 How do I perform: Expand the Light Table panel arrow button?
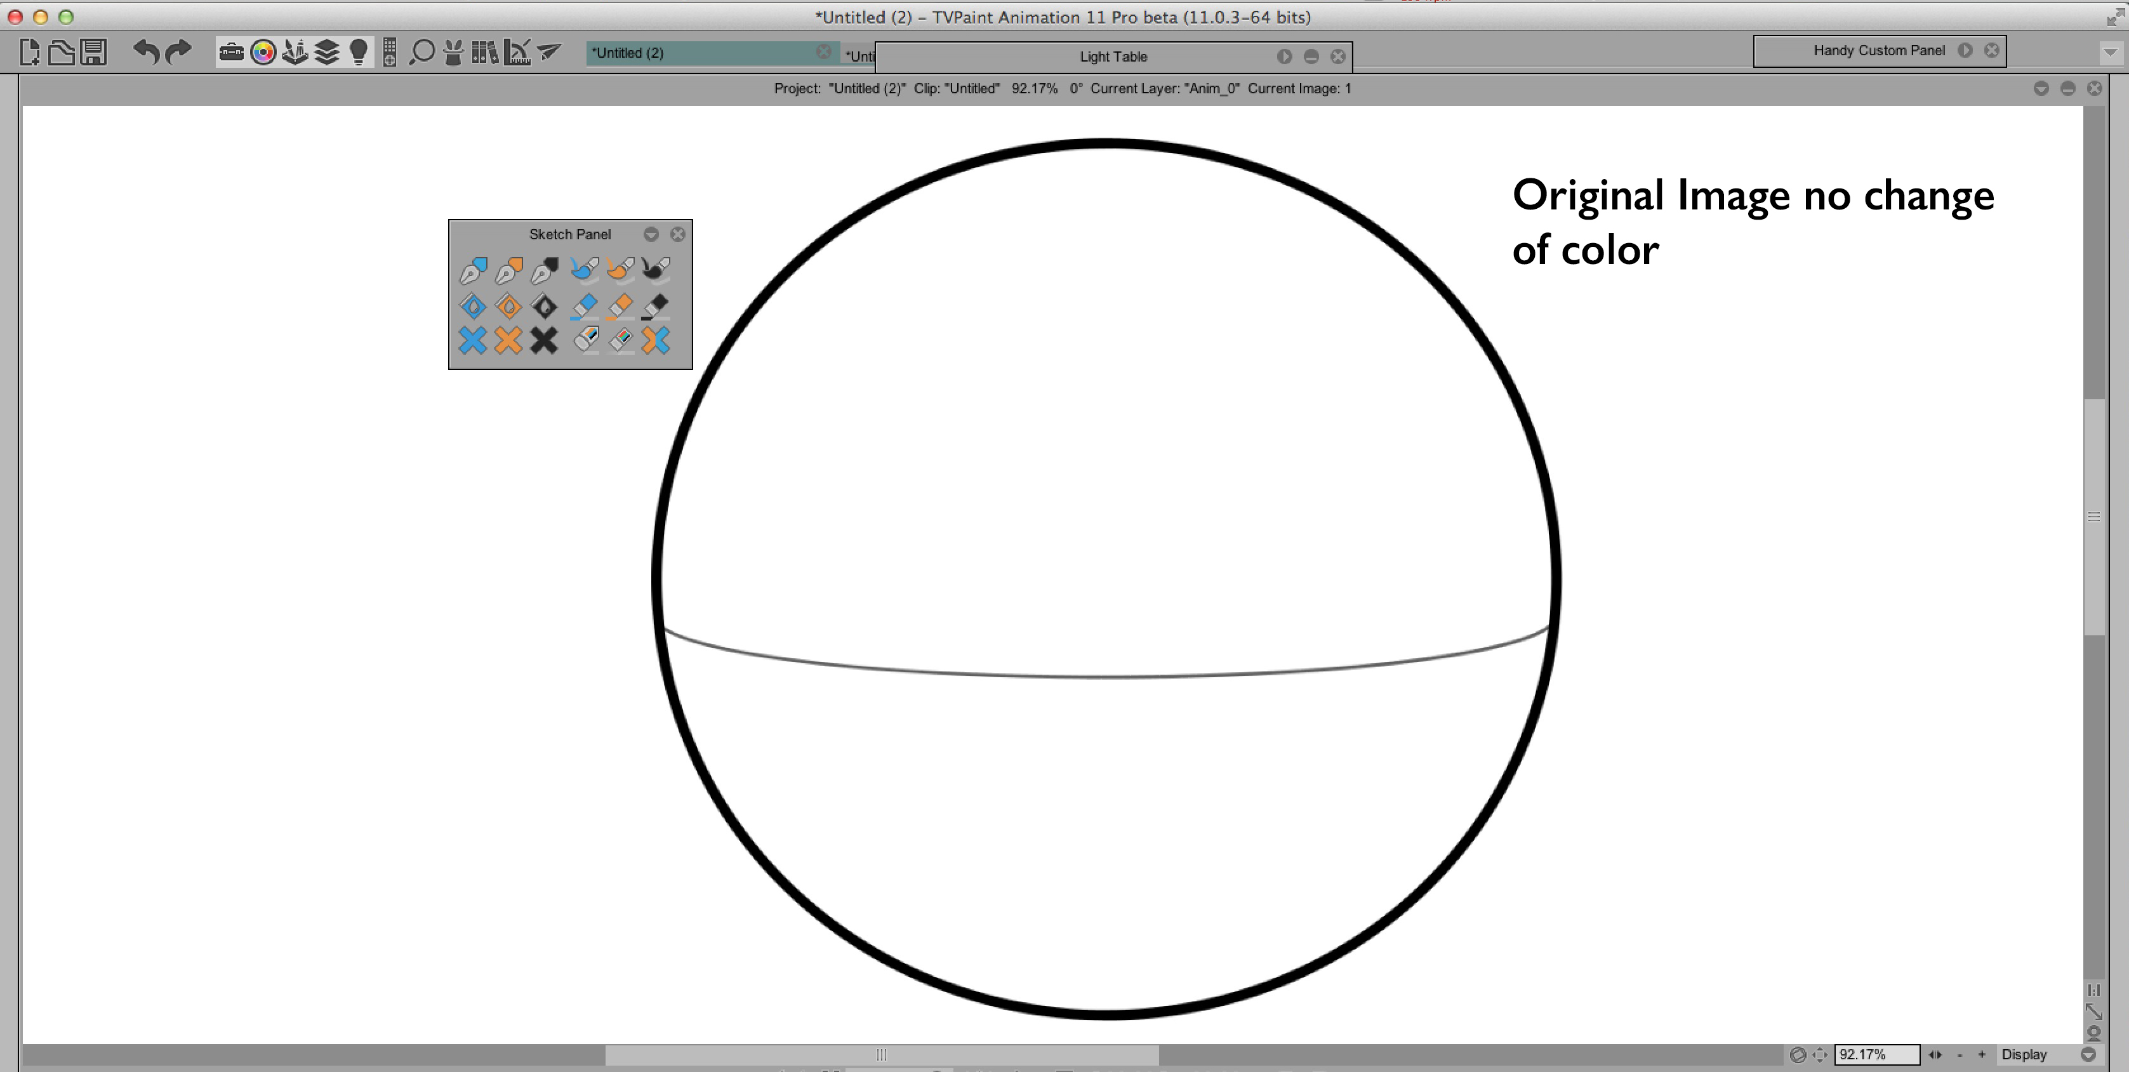point(1284,56)
